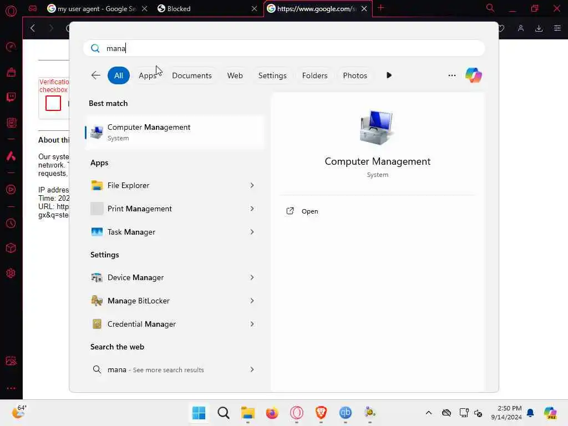Image resolution: width=568 pixels, height=426 pixels.
Task: Open the Opera GX icon in taskbar
Action: (296, 413)
